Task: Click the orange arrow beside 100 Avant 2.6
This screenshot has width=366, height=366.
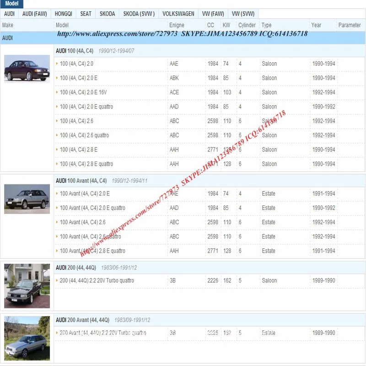Action: tap(57, 222)
